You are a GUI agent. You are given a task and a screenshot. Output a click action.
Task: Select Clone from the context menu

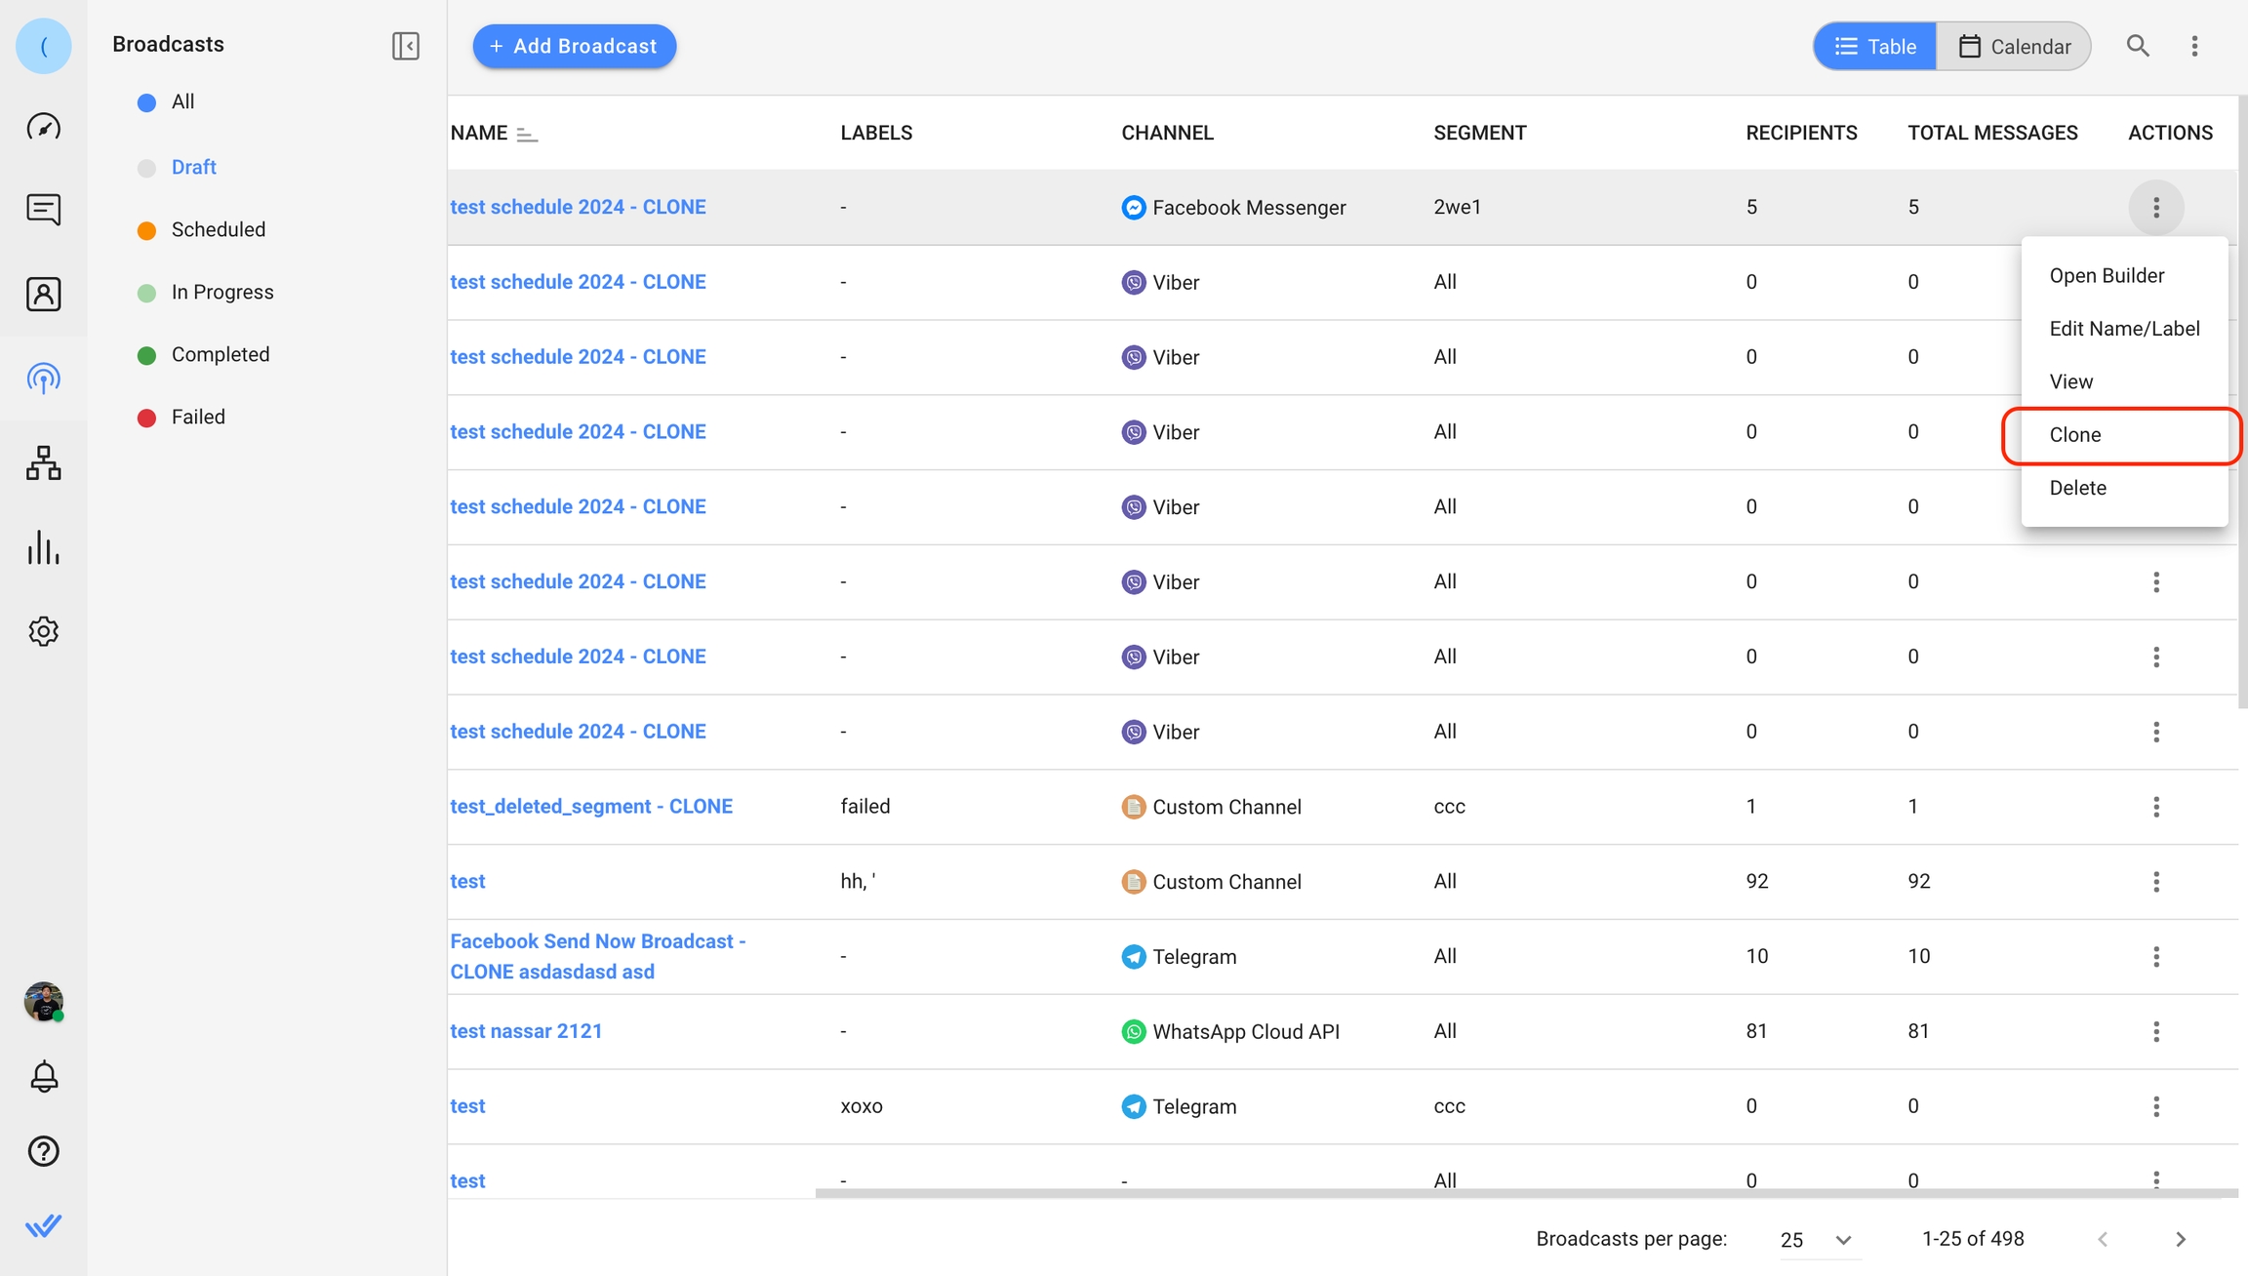coord(2074,435)
